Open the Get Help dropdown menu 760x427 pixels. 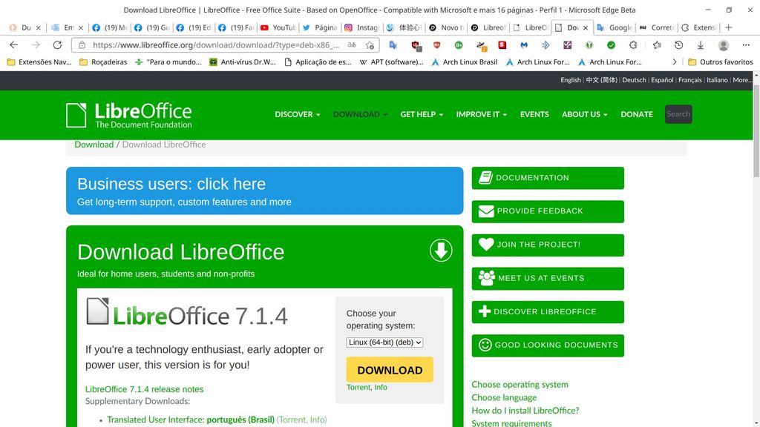pos(421,114)
